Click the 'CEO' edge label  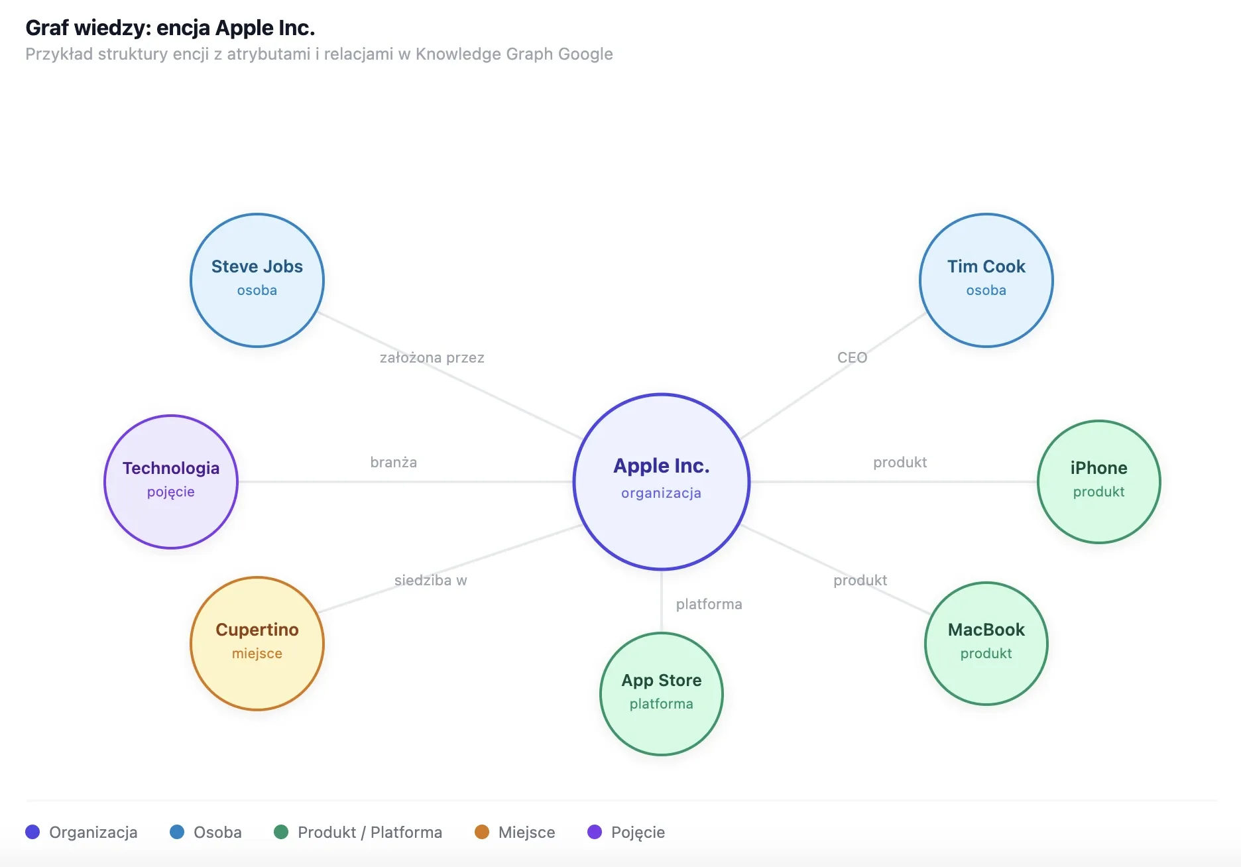click(x=853, y=358)
